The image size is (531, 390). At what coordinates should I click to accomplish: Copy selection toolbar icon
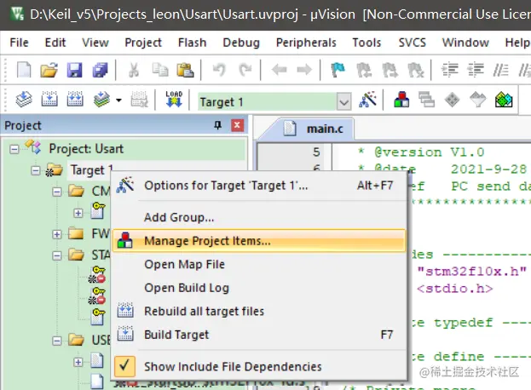click(x=160, y=70)
